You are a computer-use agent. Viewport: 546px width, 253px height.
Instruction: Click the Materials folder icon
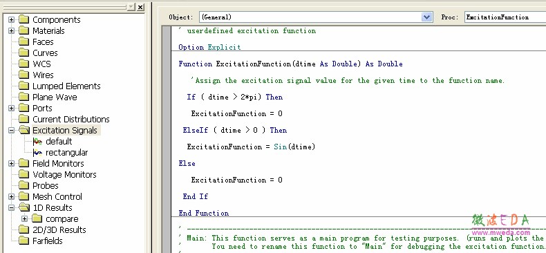(x=24, y=30)
